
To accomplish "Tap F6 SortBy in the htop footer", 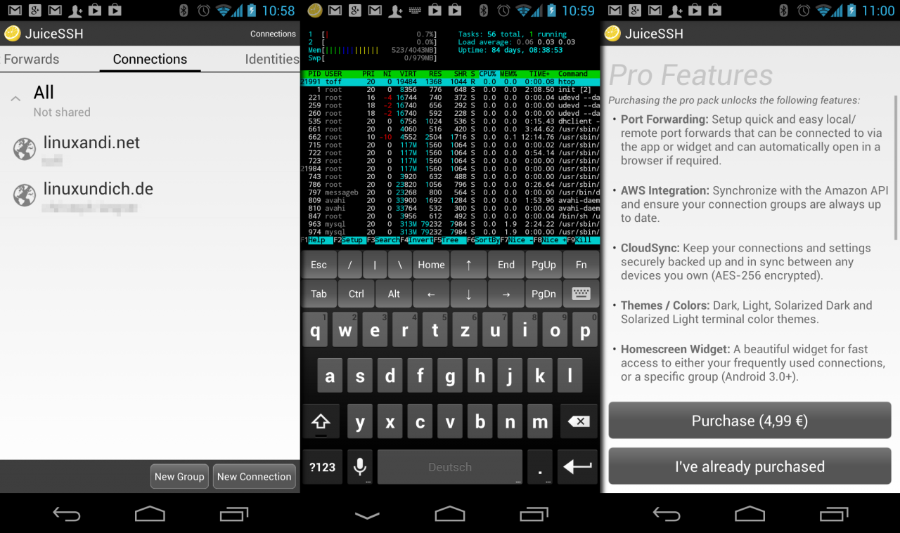I will click(x=483, y=240).
